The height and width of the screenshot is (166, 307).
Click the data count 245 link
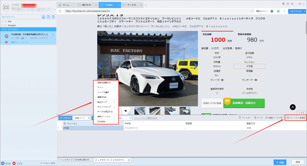point(23,38)
